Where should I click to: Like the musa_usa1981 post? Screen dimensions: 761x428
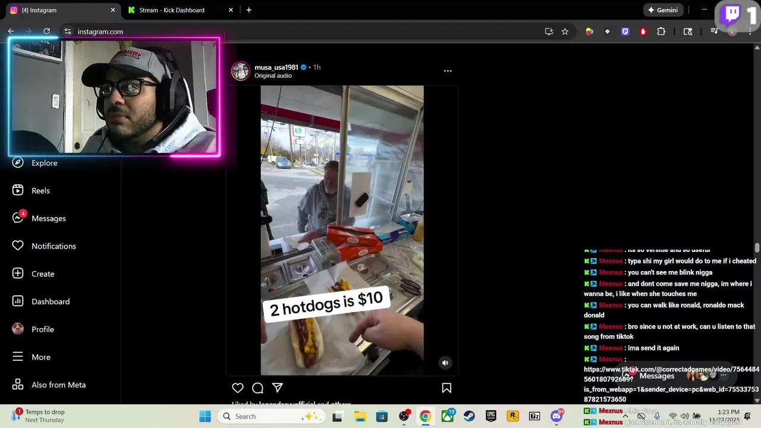238,388
